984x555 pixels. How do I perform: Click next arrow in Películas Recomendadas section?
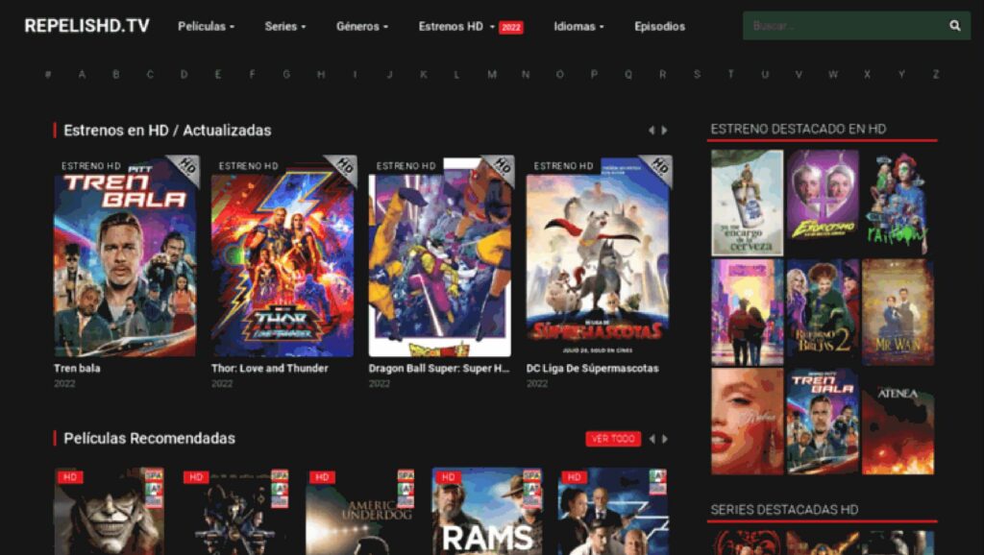[x=664, y=439]
